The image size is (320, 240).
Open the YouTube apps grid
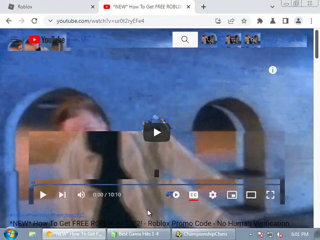233,40
